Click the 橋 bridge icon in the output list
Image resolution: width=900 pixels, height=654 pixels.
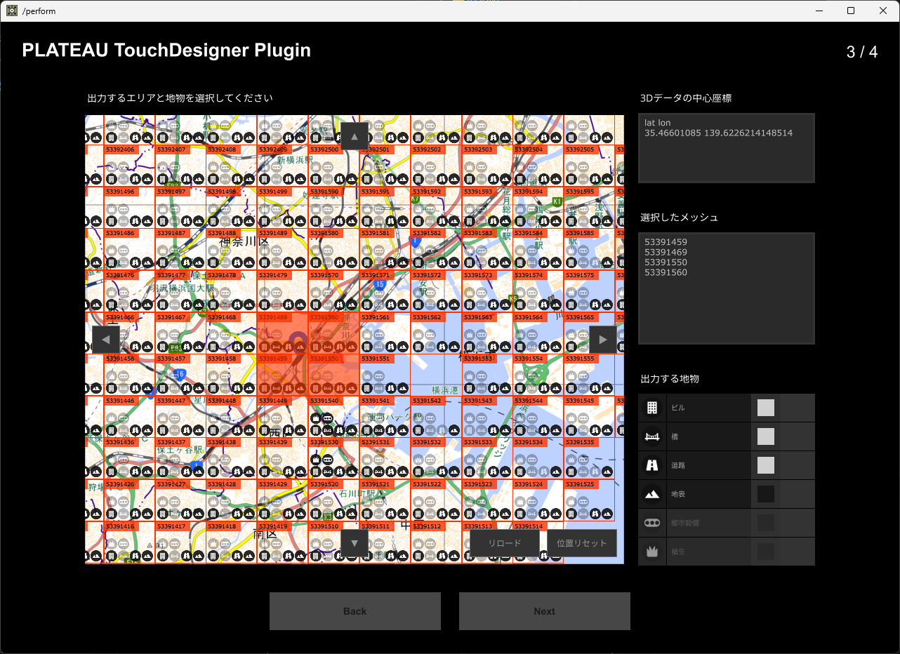651,436
